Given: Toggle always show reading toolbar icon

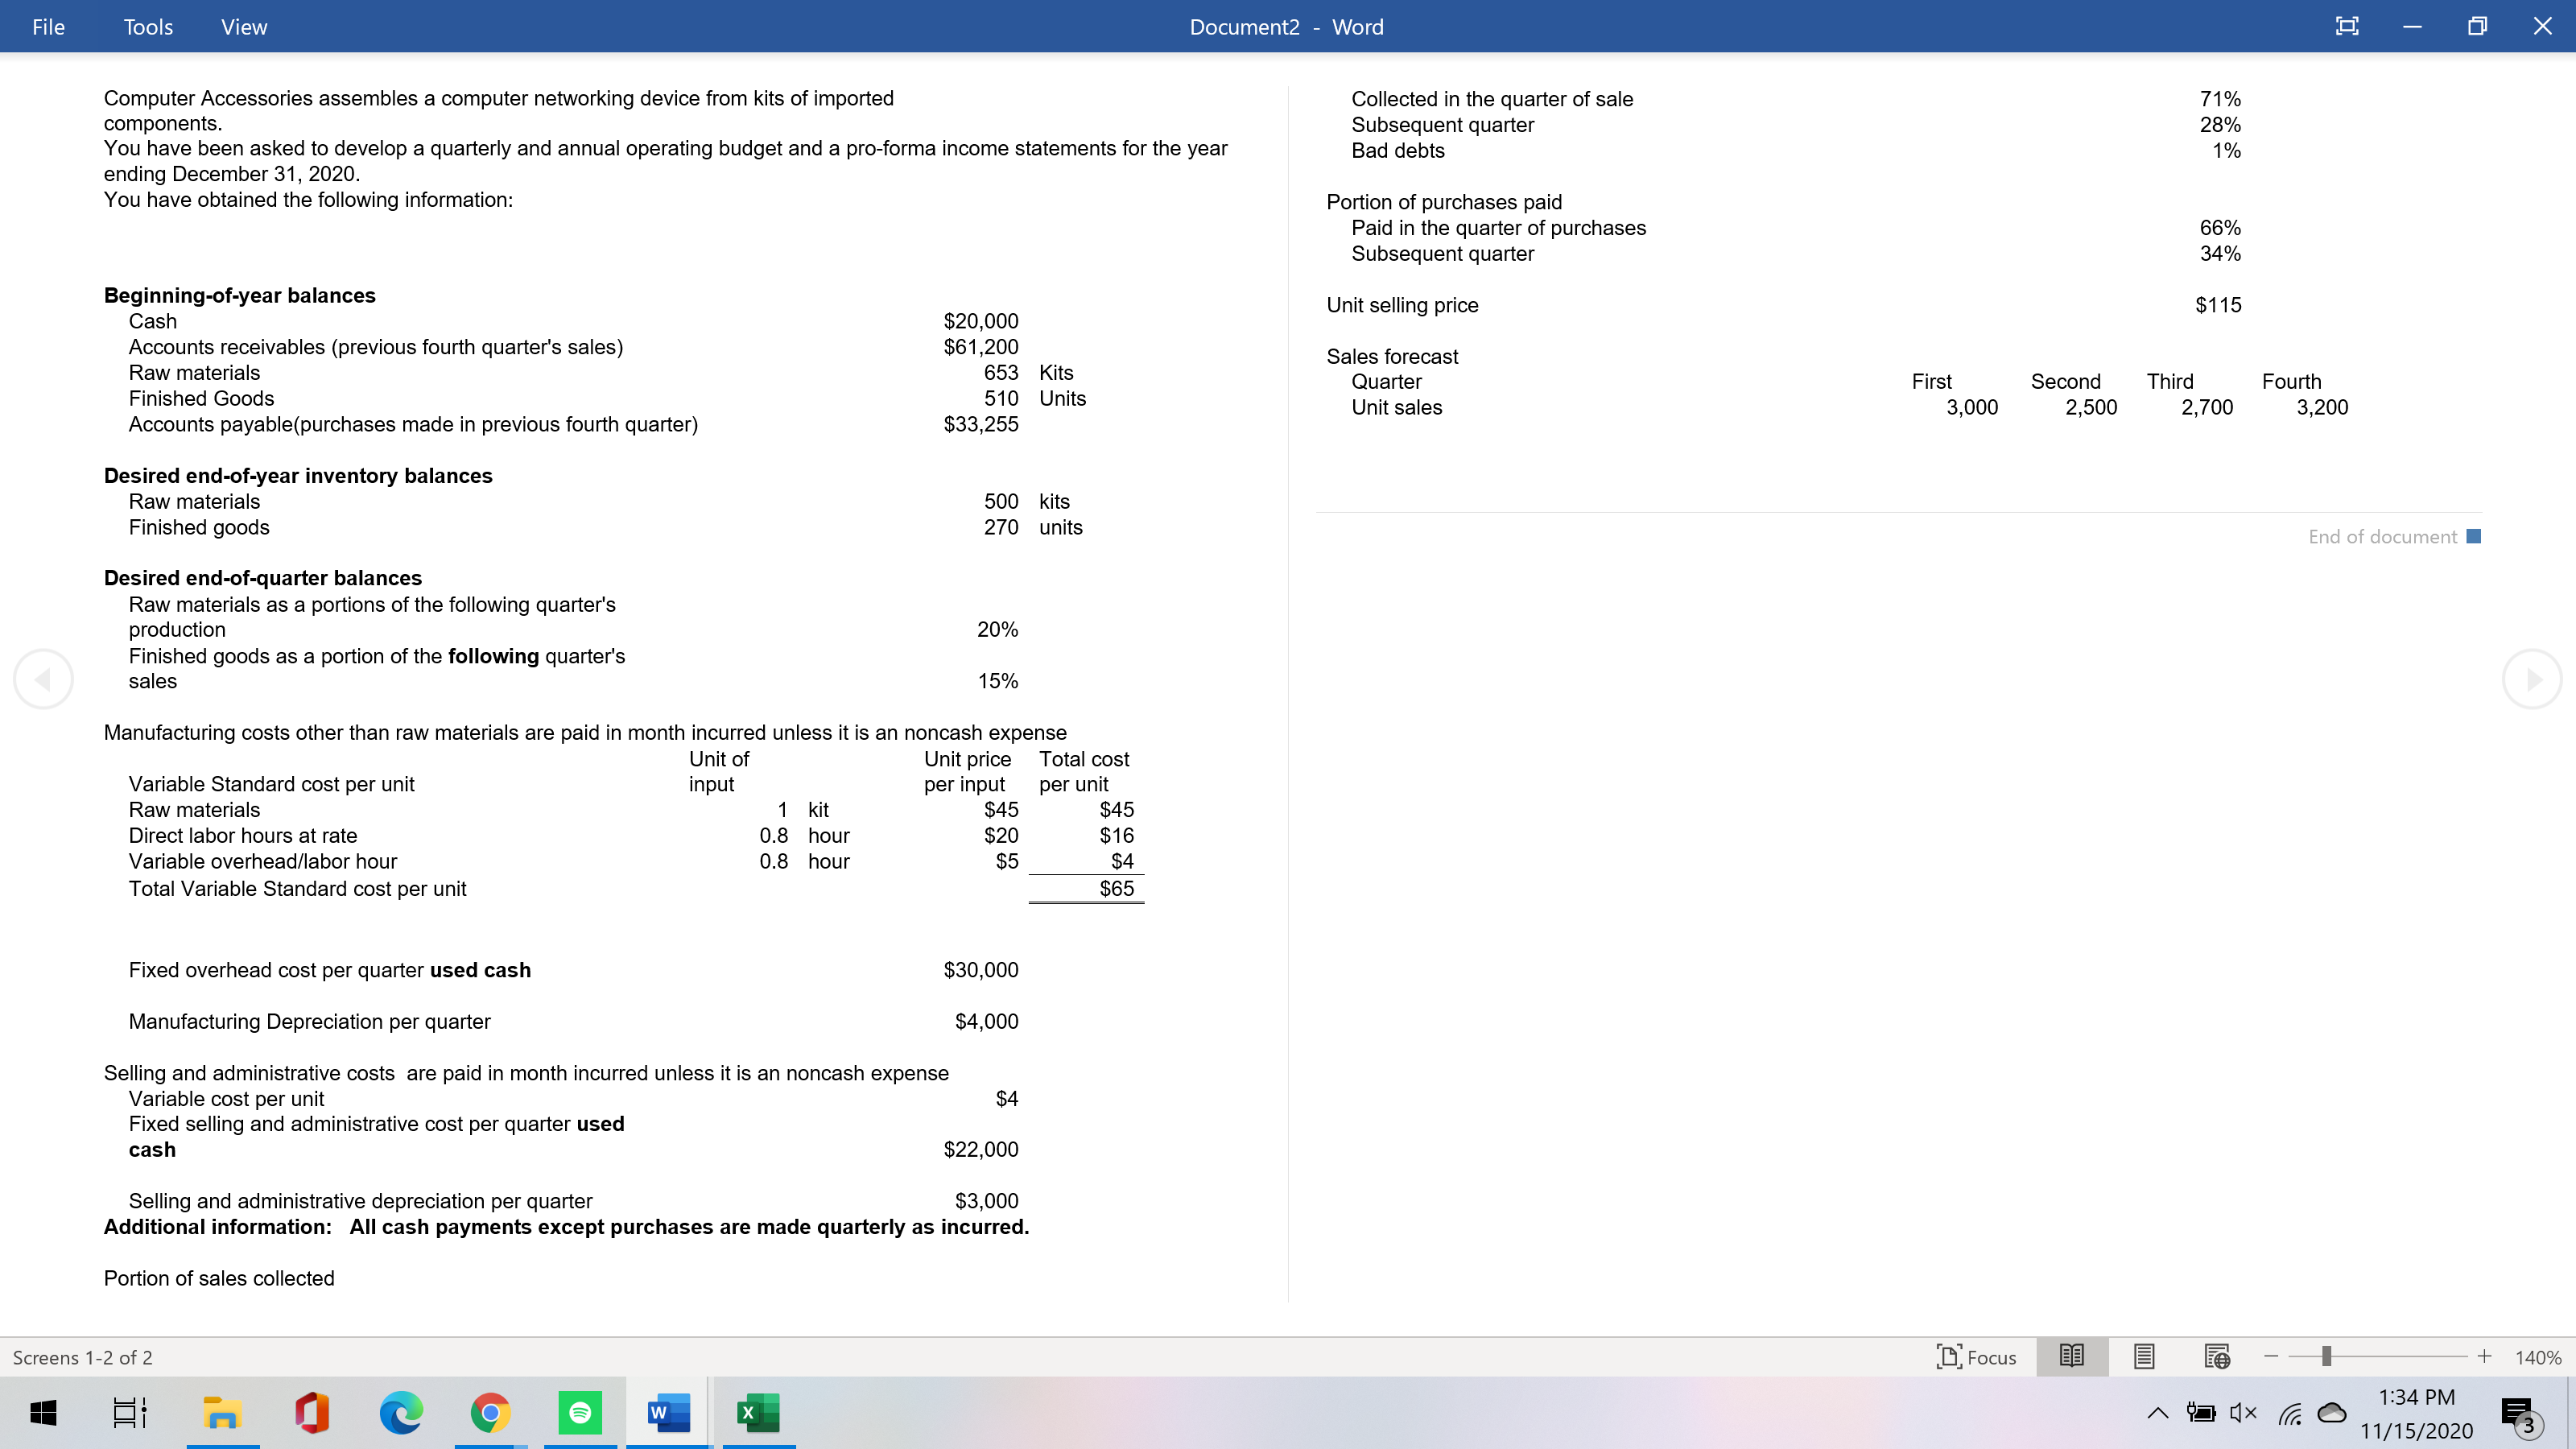Looking at the screenshot, I should point(2346,27).
